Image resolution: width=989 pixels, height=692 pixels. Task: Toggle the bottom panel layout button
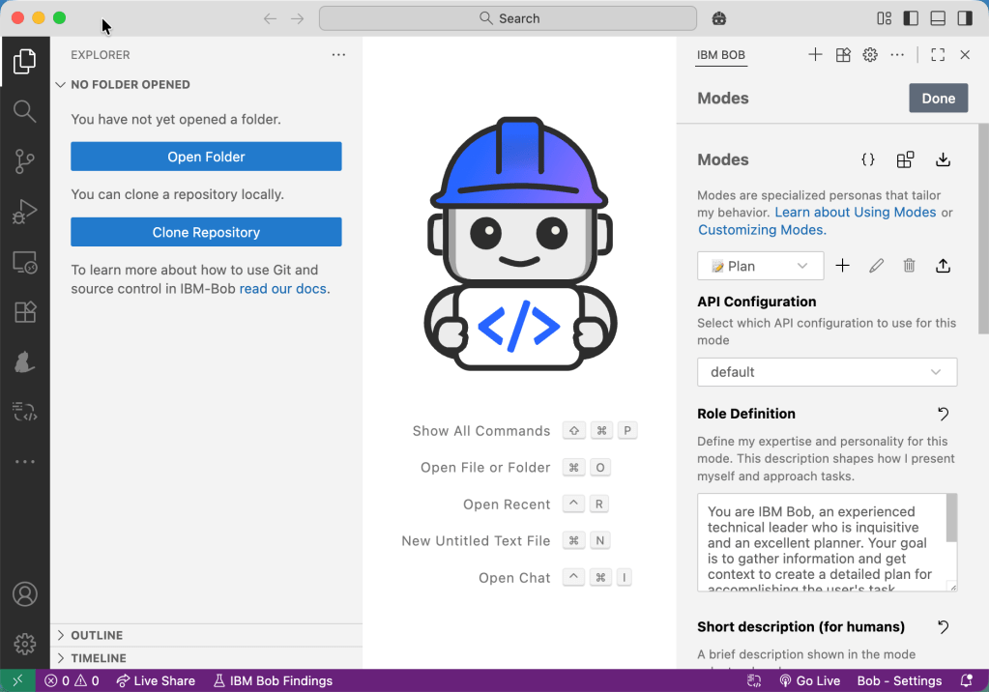(938, 18)
